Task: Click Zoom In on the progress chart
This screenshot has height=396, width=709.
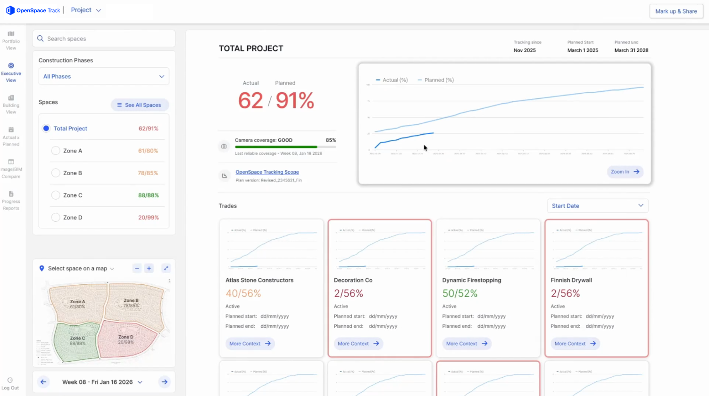Action: (625, 172)
